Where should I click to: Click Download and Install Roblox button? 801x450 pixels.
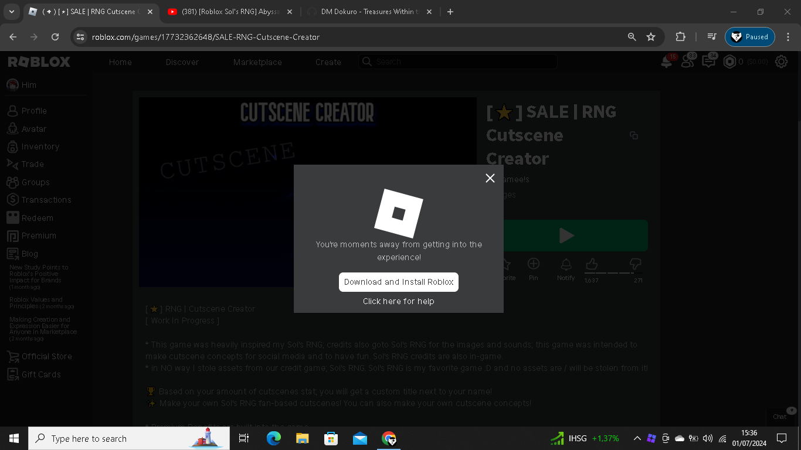coord(399,282)
